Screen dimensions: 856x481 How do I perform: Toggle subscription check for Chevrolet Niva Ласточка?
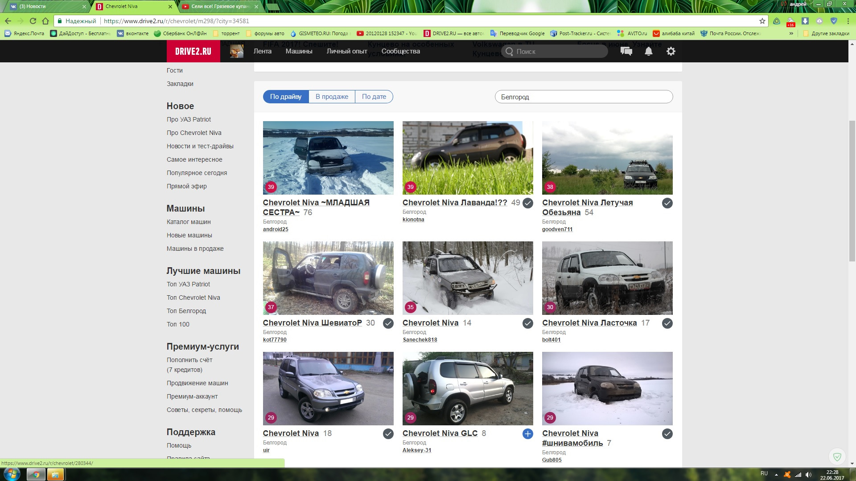667,323
